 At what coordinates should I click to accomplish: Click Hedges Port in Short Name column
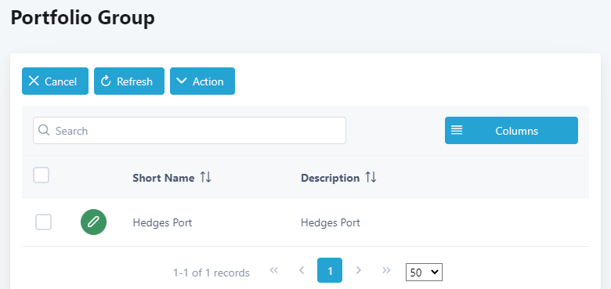pos(162,222)
